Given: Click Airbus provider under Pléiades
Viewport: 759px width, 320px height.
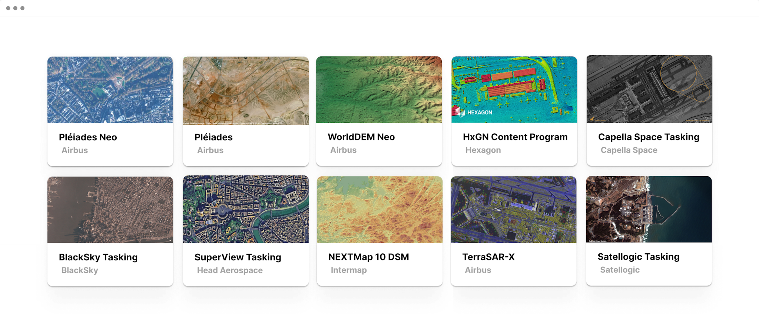Looking at the screenshot, I should point(210,150).
